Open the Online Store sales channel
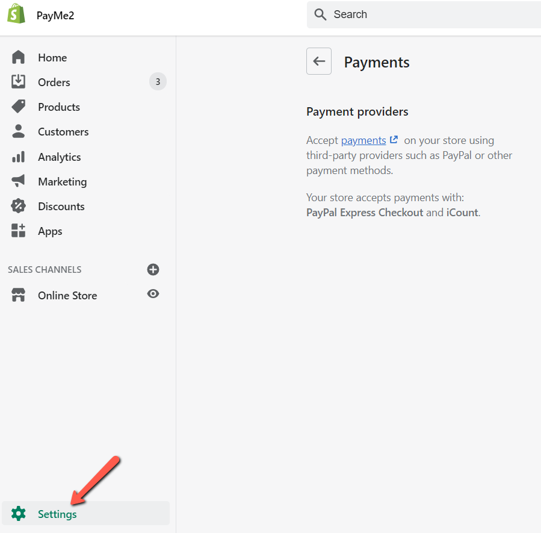 [67, 296]
